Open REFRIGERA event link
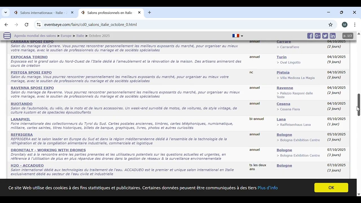The image size is (361, 203). pyautogui.click(x=22, y=135)
